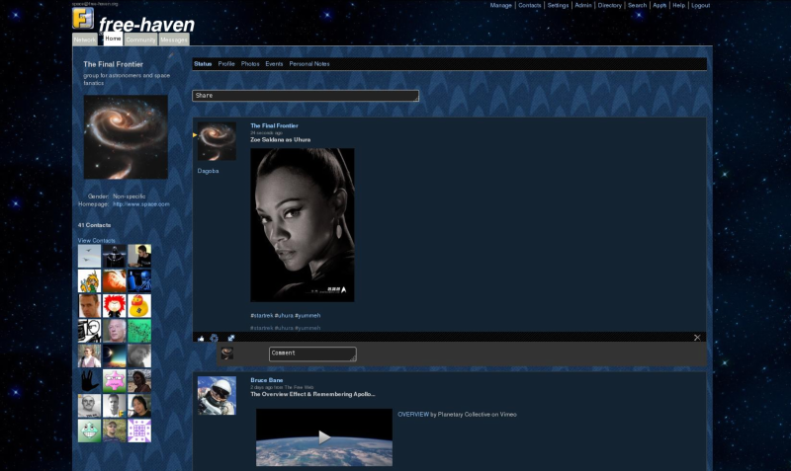791x471 pixels.
Task: Open the Events tab
Action: point(274,64)
